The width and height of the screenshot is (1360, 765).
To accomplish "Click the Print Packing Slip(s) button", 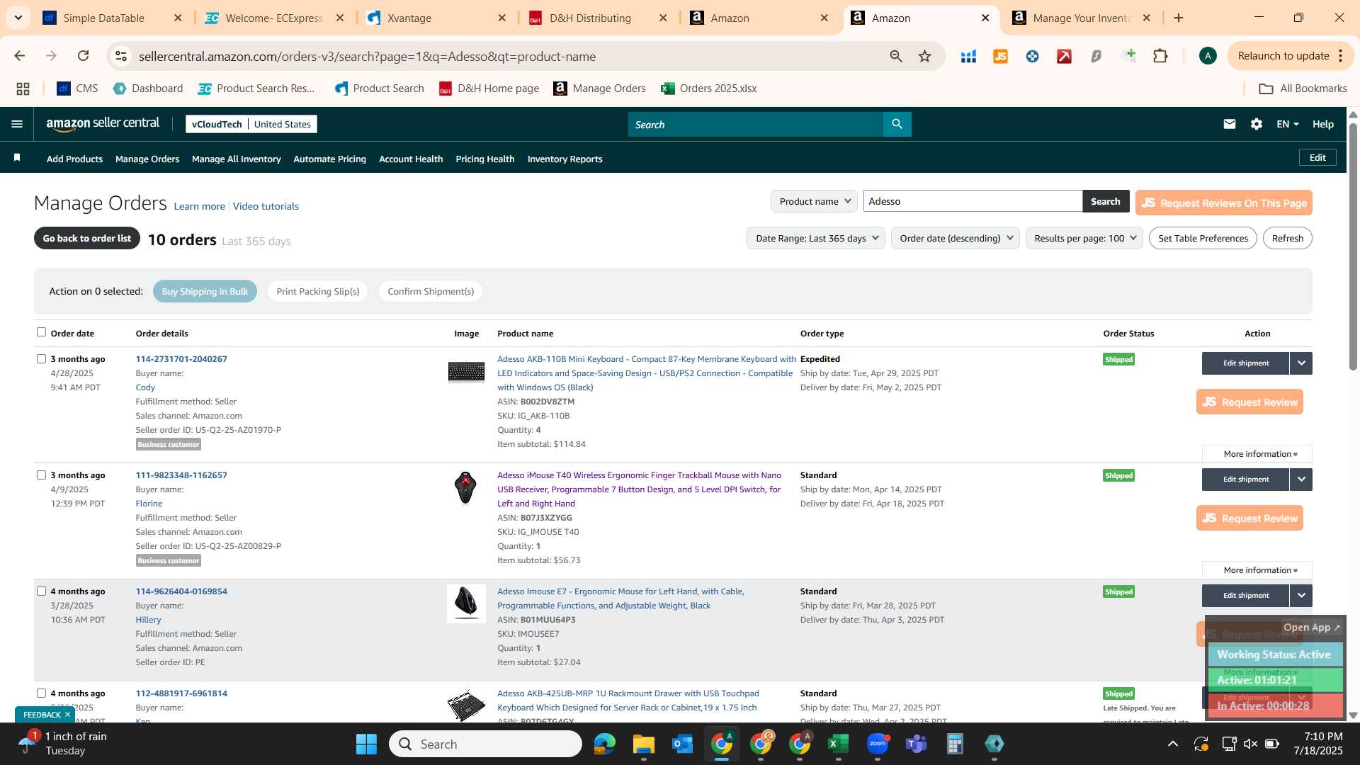I will (x=317, y=291).
